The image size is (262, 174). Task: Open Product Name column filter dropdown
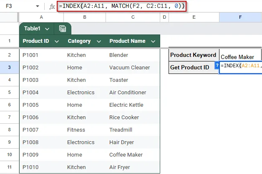[x=153, y=41]
